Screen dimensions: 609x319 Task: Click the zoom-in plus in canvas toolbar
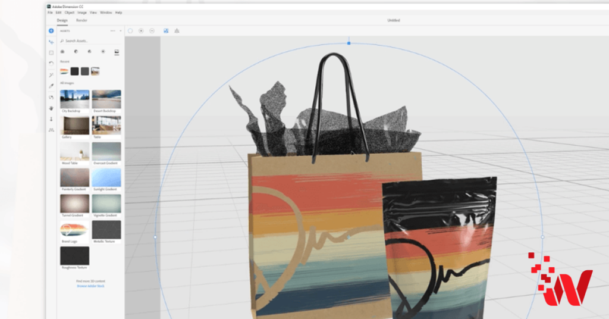point(141,30)
